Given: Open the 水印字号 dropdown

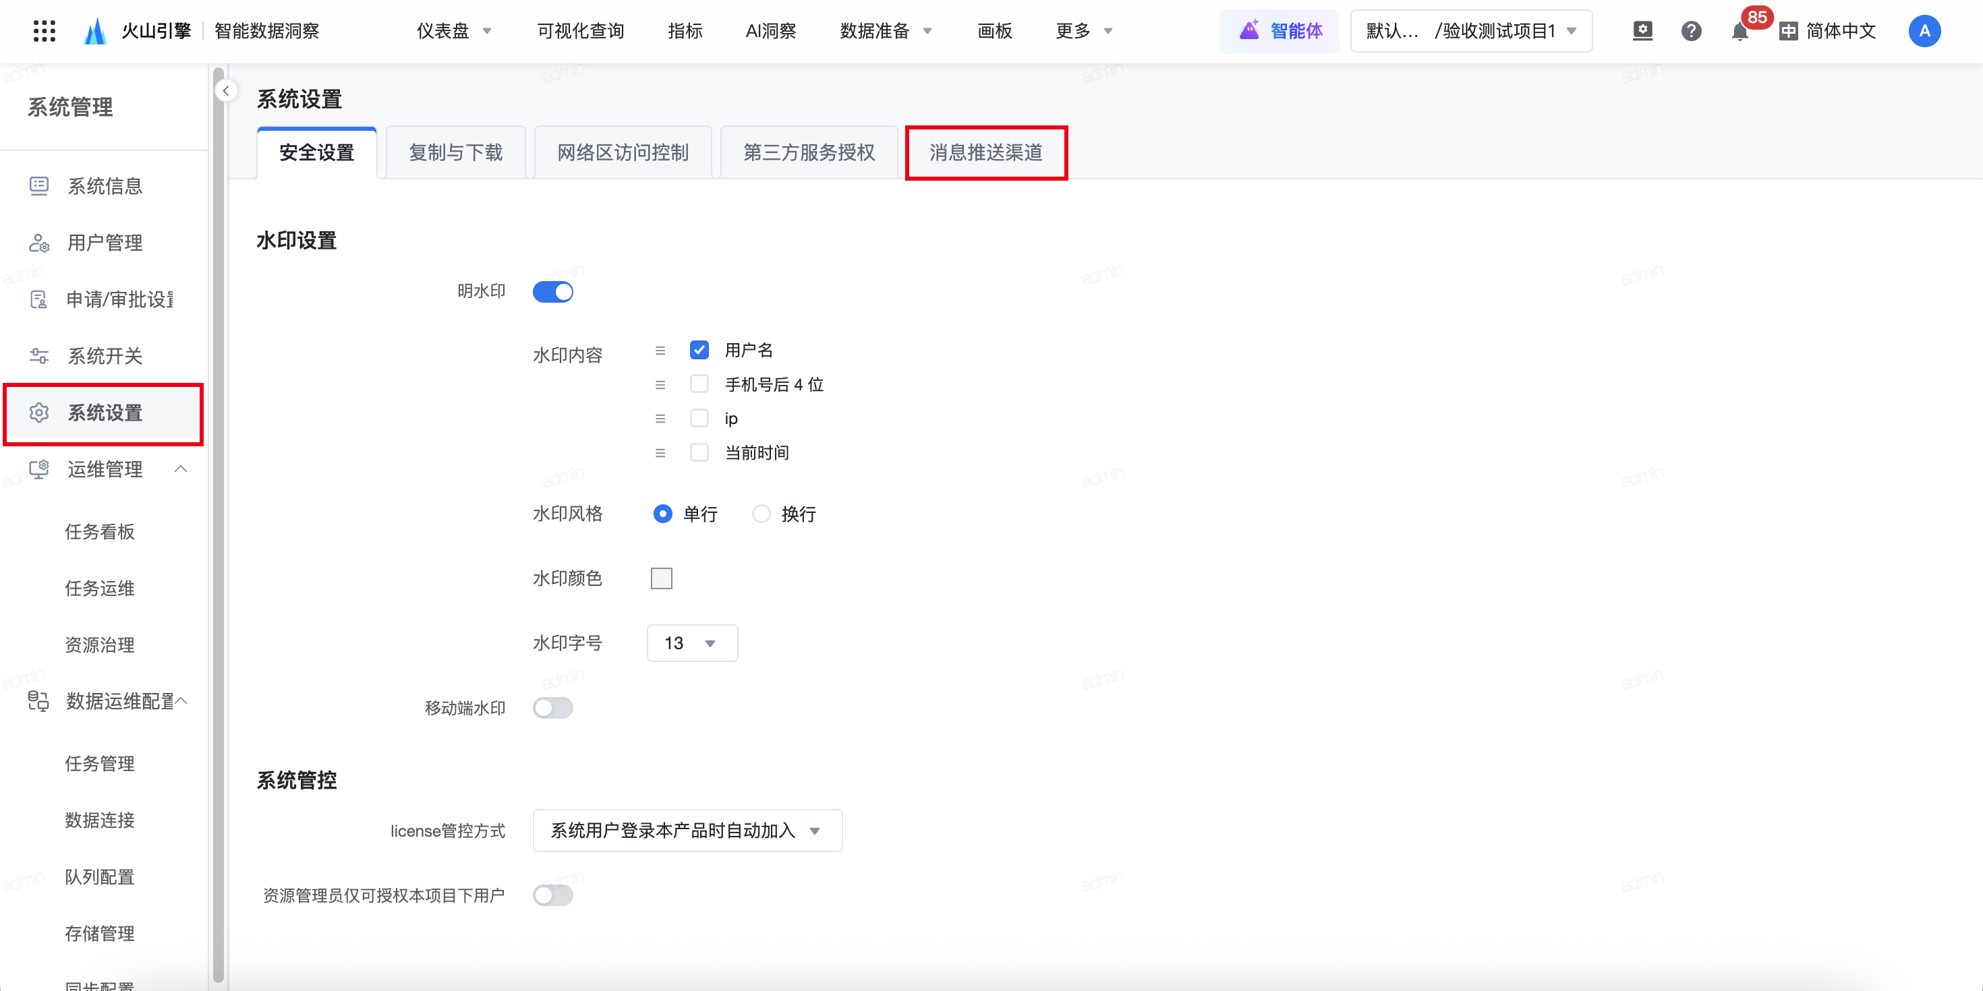Looking at the screenshot, I should point(691,643).
